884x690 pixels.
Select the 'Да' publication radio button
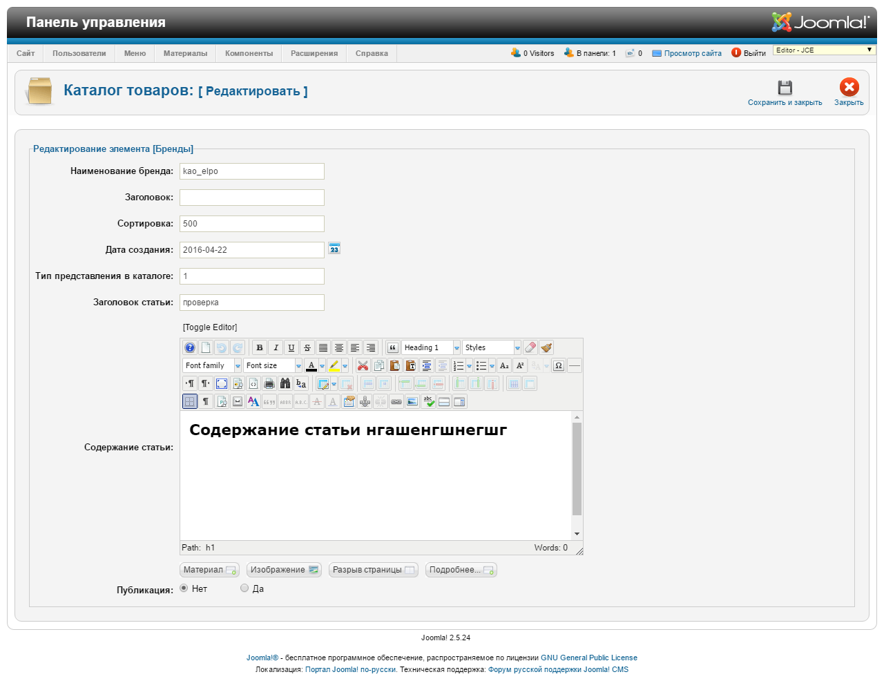244,588
